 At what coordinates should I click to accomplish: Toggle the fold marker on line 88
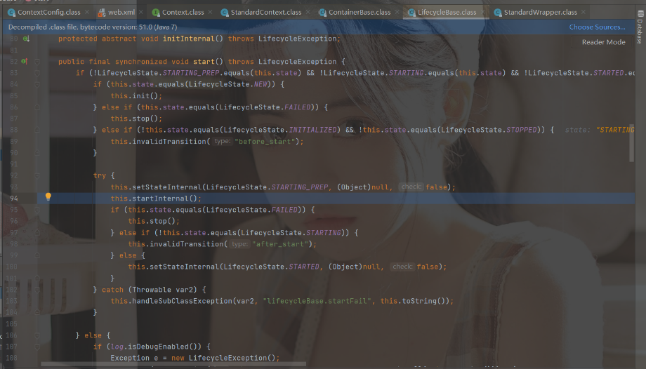[x=37, y=130]
